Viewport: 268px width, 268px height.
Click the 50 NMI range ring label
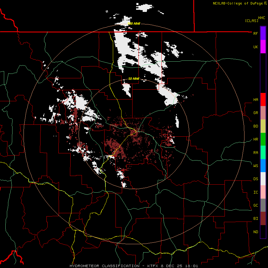134,79
